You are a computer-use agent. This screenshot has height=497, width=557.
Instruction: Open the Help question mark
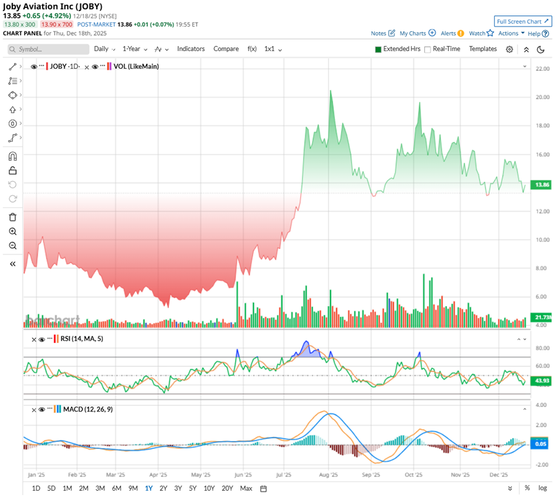(x=546, y=34)
